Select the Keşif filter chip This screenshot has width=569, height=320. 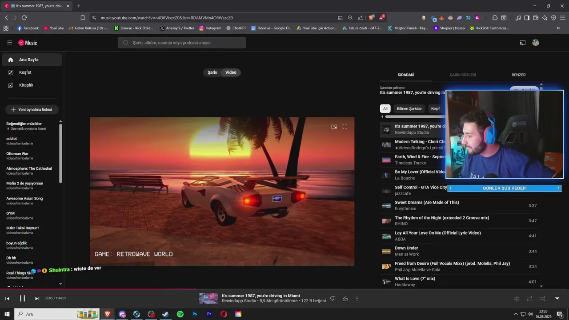pos(435,108)
